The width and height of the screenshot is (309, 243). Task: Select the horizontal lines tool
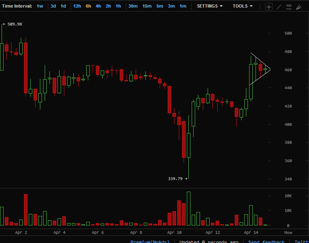[289, 7]
